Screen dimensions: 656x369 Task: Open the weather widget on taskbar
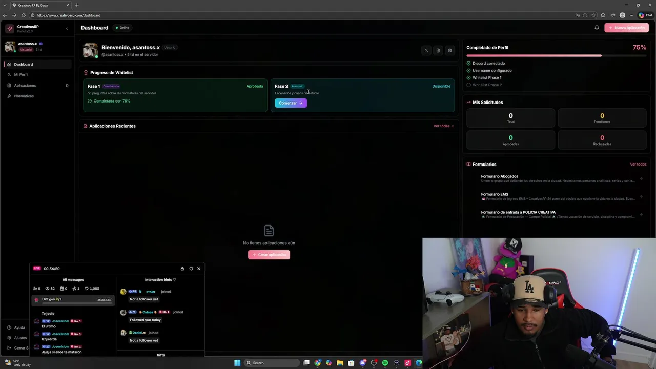[18, 363]
